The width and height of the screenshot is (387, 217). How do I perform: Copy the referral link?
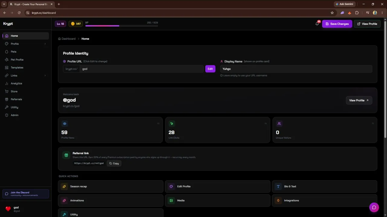coord(114,163)
